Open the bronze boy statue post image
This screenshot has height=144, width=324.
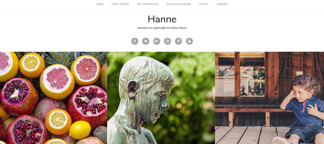tap(161, 98)
